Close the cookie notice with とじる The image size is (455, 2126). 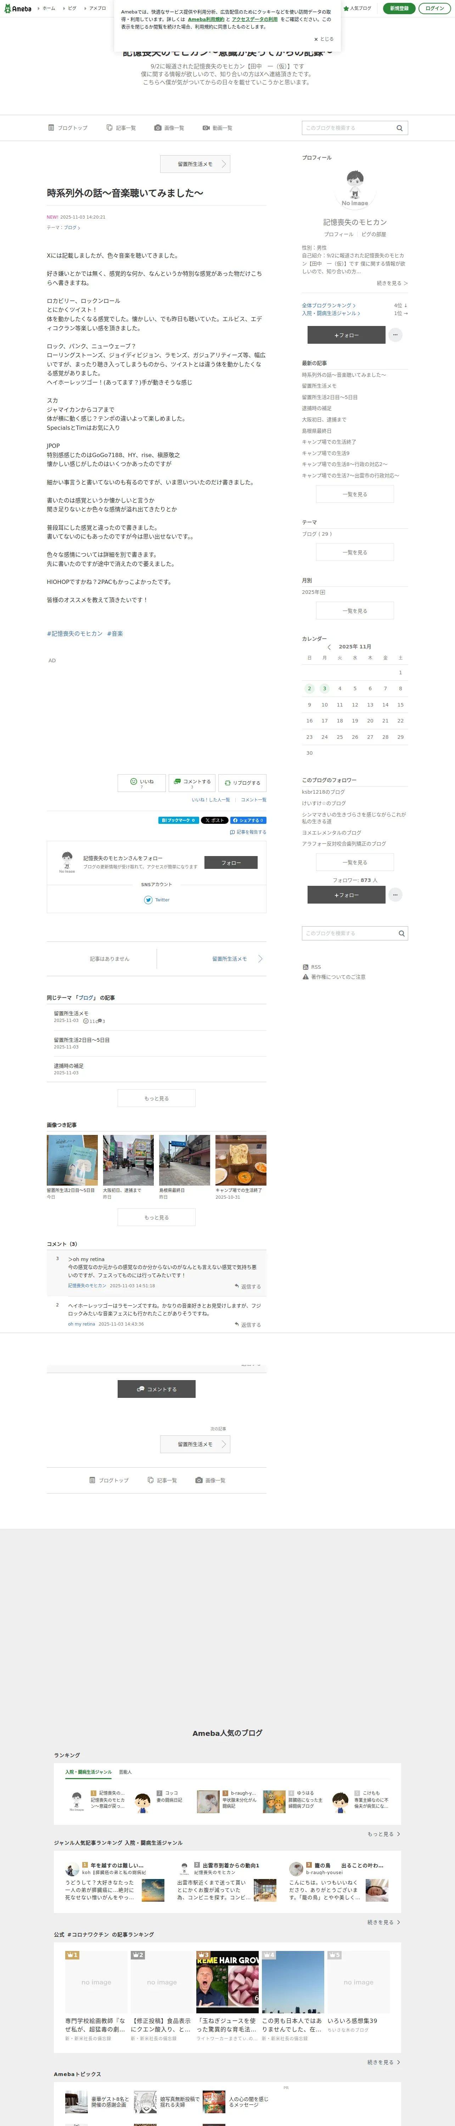(x=324, y=39)
